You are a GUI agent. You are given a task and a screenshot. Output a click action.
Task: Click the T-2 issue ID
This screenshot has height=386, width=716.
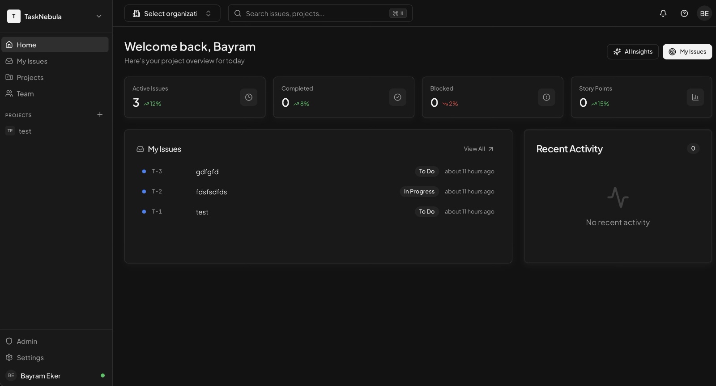157,192
